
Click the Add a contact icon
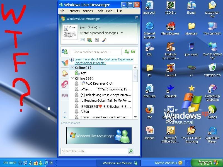[x=127, y=51]
